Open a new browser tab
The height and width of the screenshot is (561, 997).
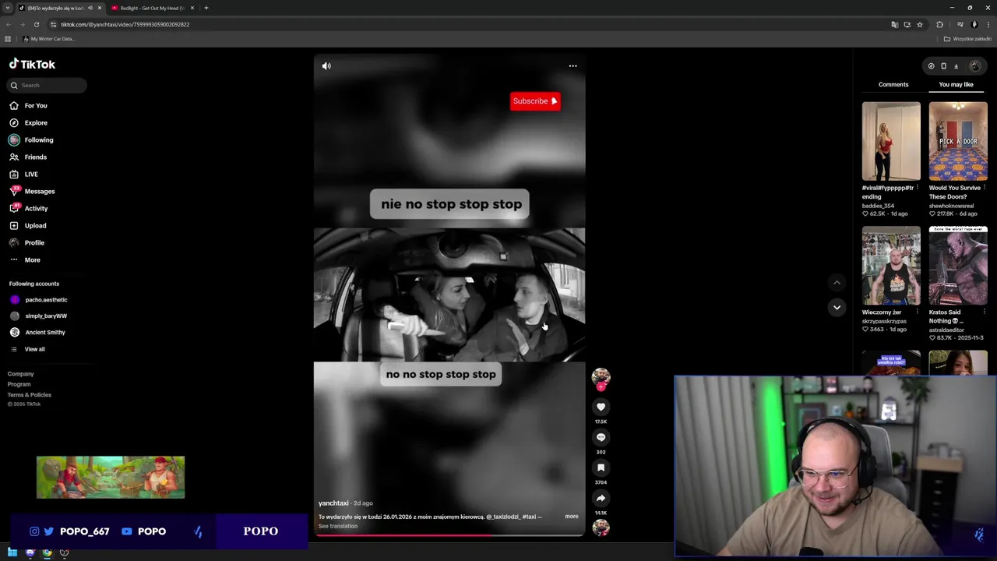coord(206,8)
